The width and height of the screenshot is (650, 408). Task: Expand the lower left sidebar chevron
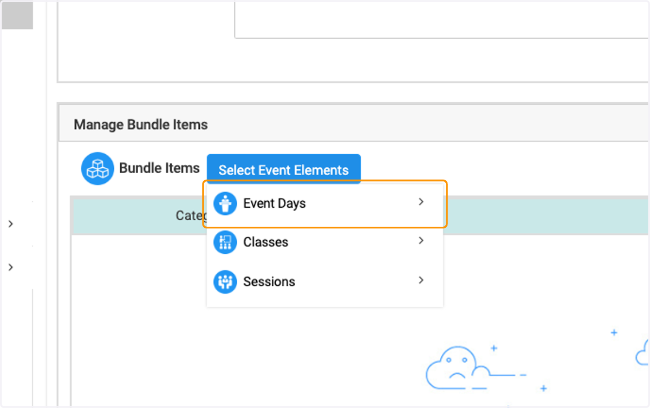[11, 267]
